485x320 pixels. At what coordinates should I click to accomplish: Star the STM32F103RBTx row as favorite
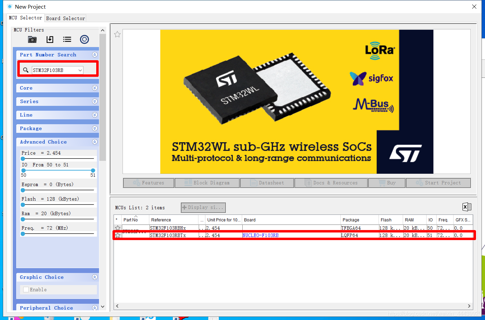(118, 235)
